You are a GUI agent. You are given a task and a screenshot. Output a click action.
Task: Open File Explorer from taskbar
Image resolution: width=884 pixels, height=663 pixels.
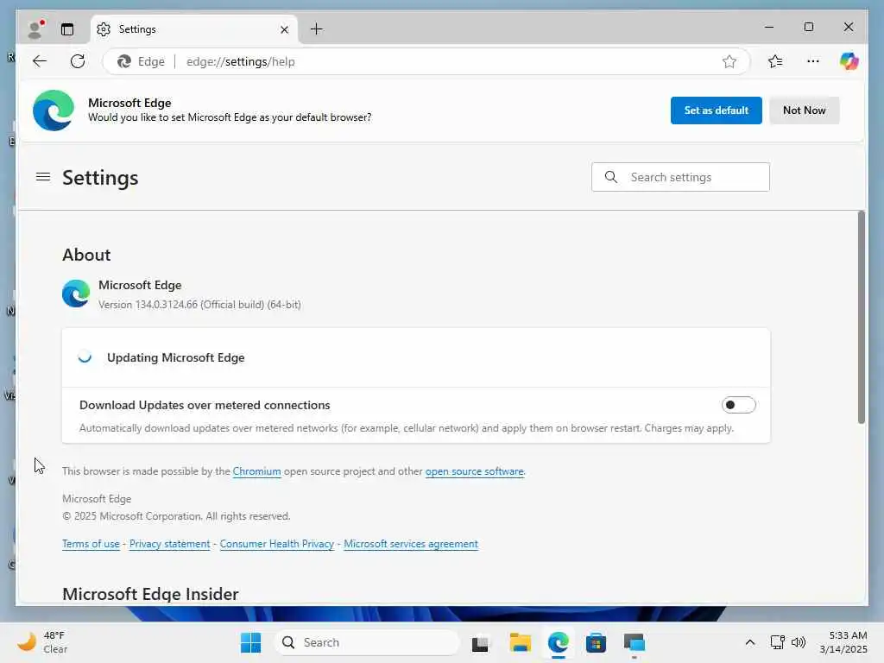point(520,642)
